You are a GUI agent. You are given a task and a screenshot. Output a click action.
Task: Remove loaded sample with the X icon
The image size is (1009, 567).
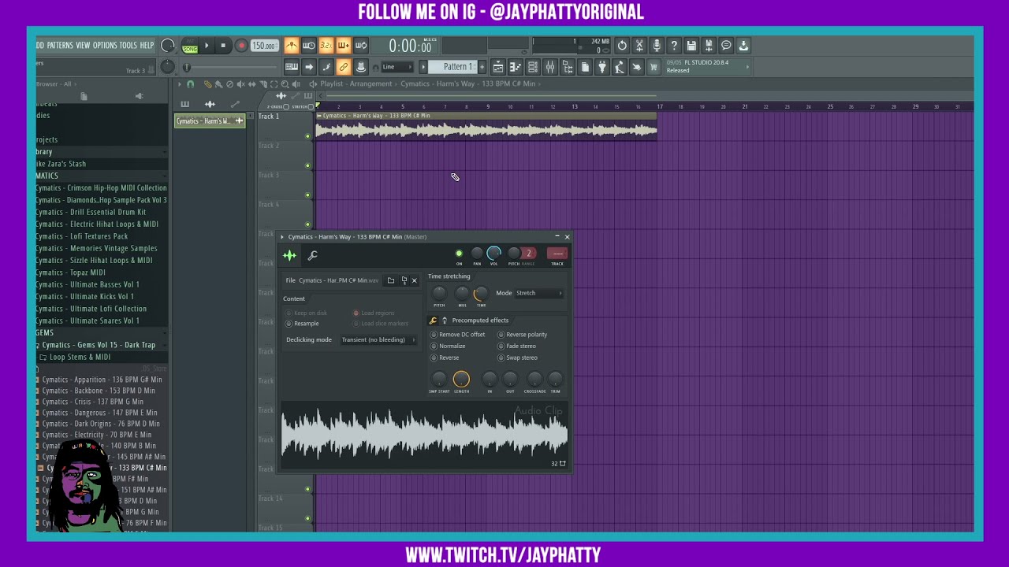(x=415, y=280)
